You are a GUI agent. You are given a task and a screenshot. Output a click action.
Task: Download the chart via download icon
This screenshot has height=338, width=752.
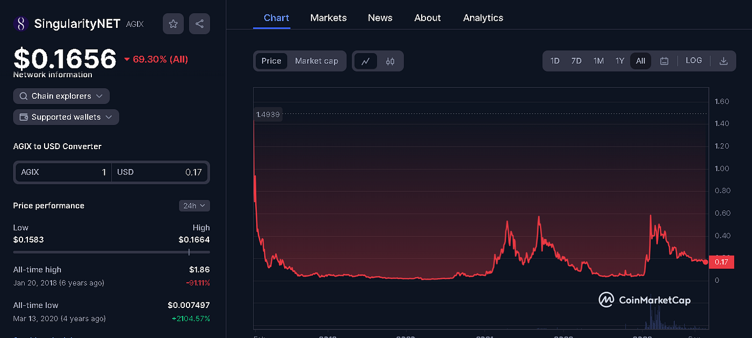tap(724, 61)
